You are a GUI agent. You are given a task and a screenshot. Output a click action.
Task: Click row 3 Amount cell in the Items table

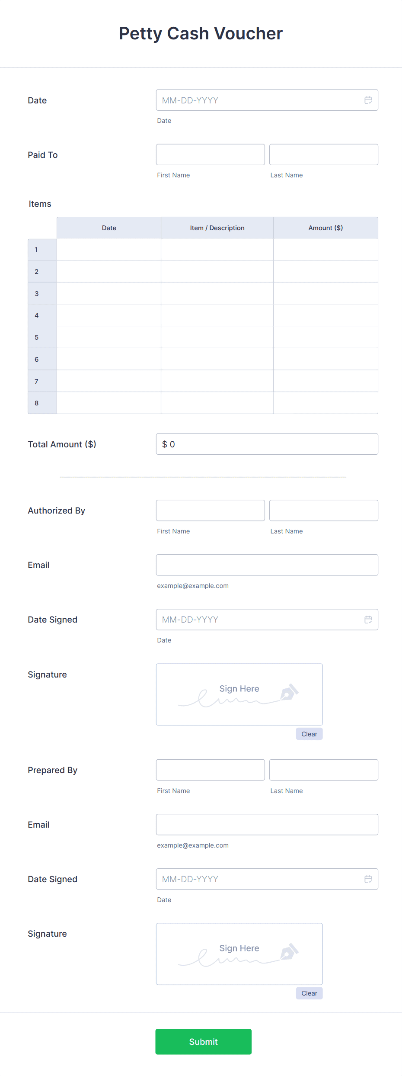pyautogui.click(x=325, y=293)
